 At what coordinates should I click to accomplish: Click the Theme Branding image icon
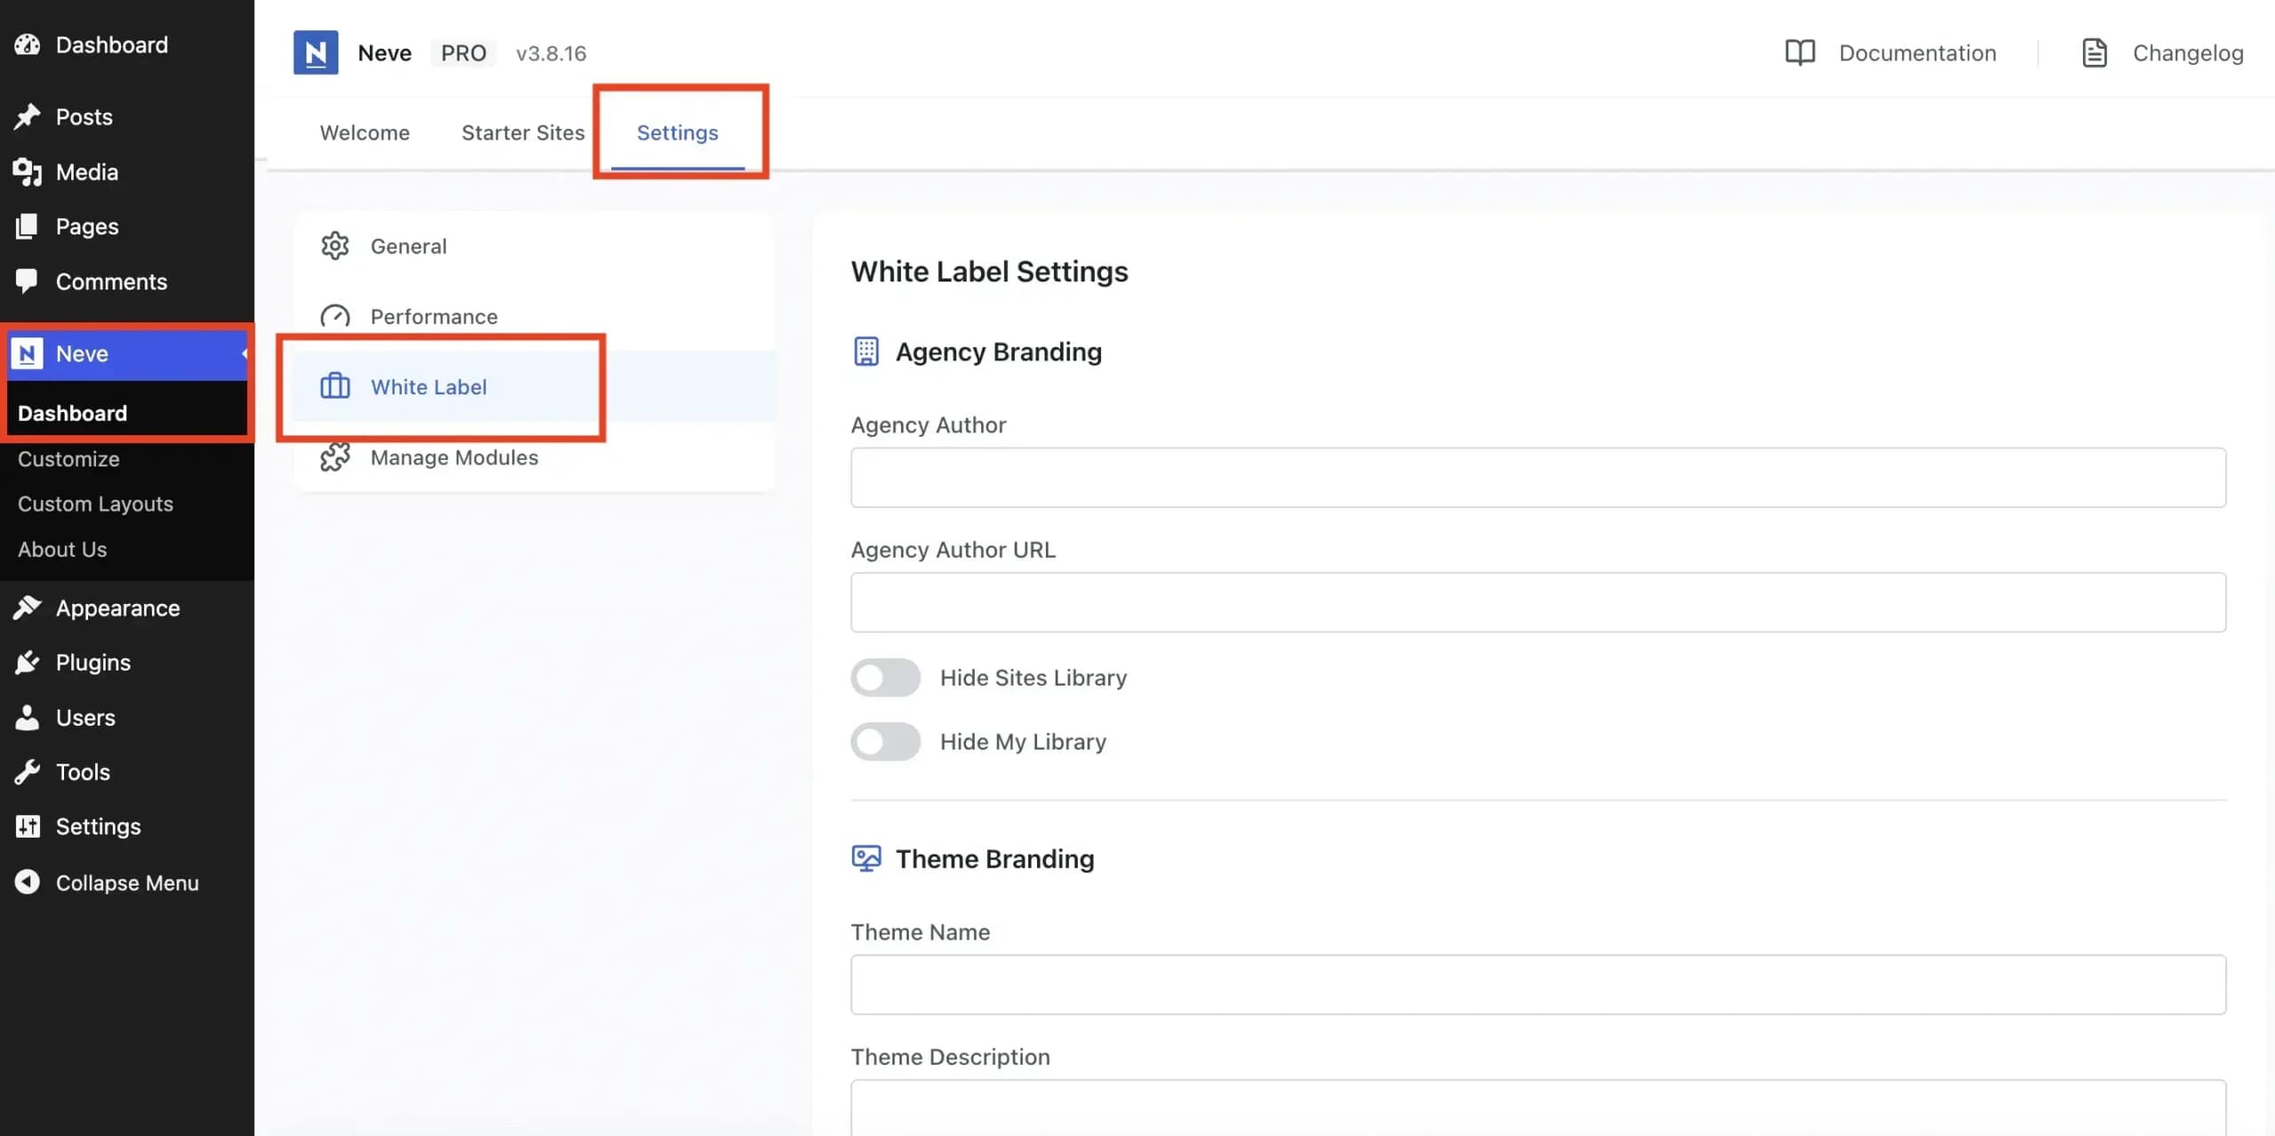866,859
